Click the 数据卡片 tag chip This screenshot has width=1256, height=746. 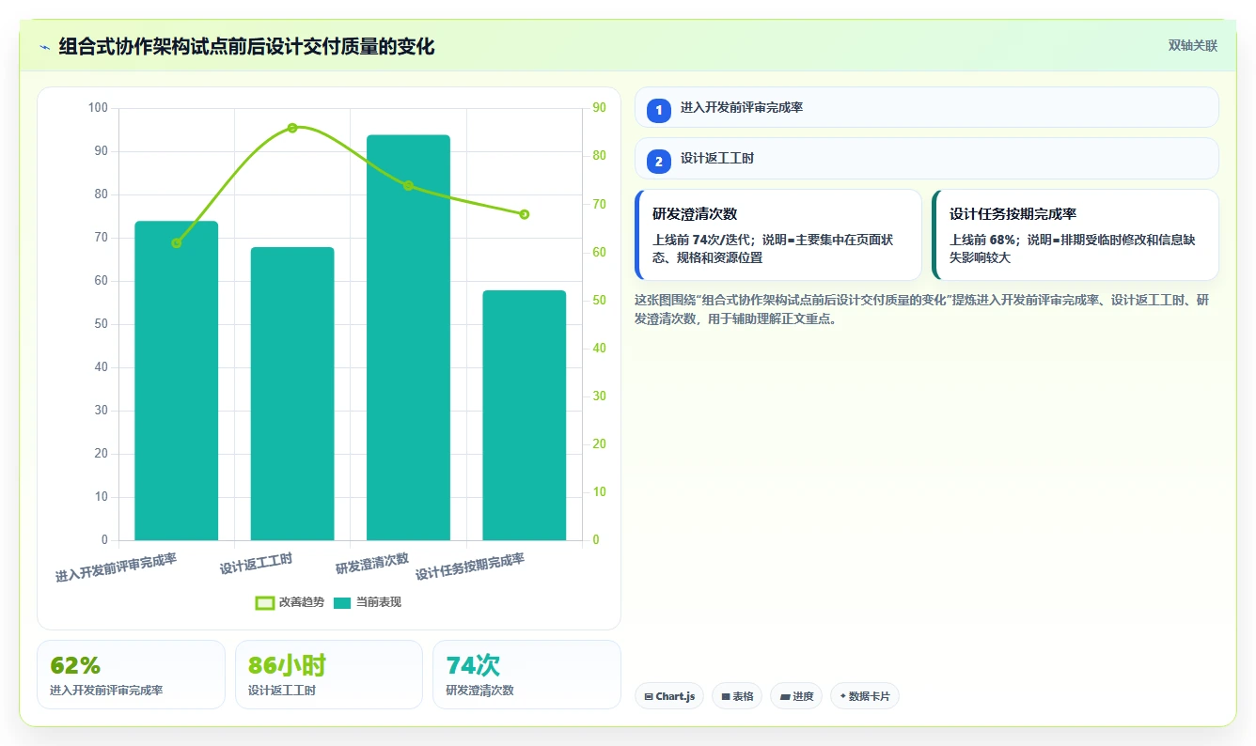click(864, 696)
